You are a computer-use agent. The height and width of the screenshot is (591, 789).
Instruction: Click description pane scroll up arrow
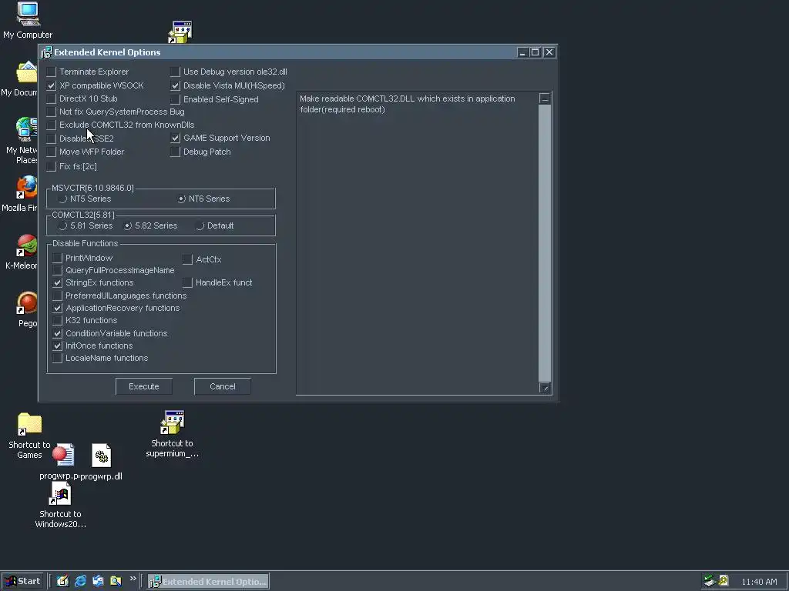point(545,98)
